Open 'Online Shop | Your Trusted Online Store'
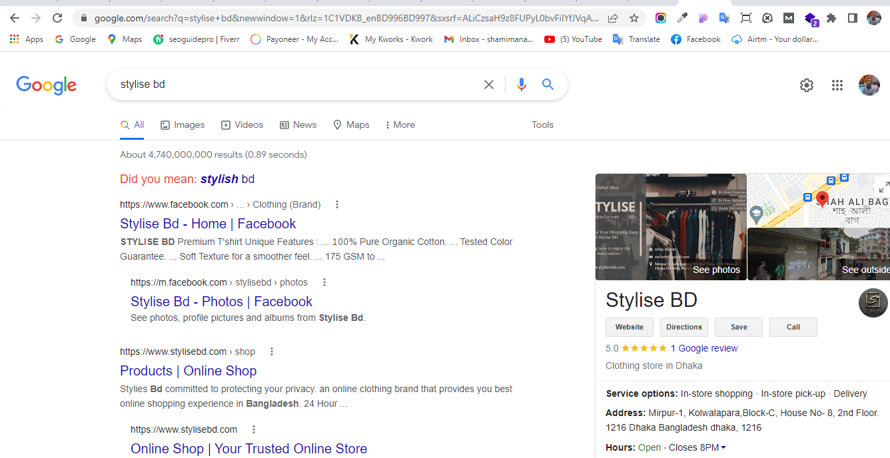Screen dimensions: 890x458 (248, 449)
